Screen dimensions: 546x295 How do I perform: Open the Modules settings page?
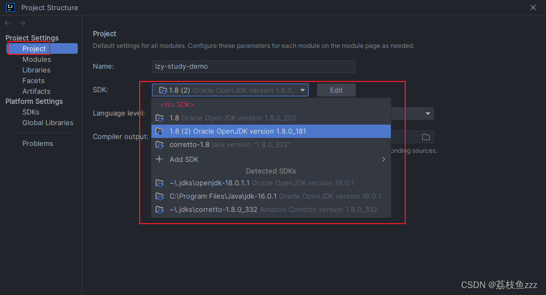point(37,60)
